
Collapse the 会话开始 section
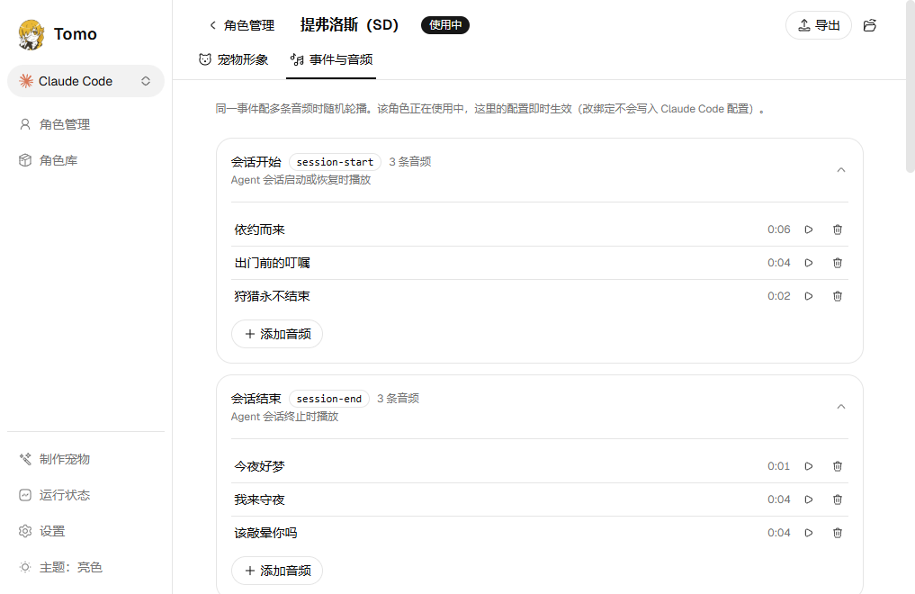click(x=841, y=170)
